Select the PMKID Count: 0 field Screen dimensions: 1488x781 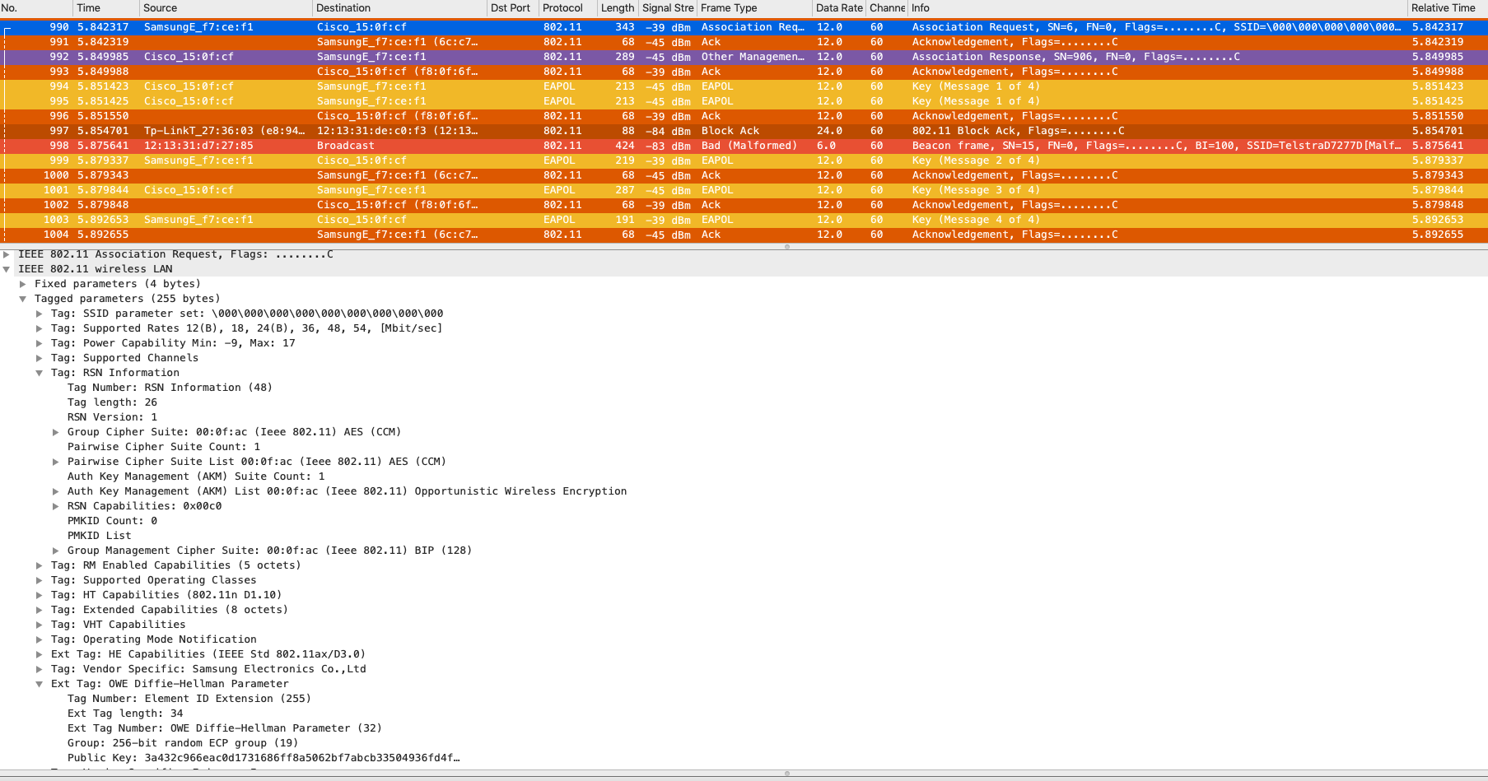pyautogui.click(x=112, y=521)
